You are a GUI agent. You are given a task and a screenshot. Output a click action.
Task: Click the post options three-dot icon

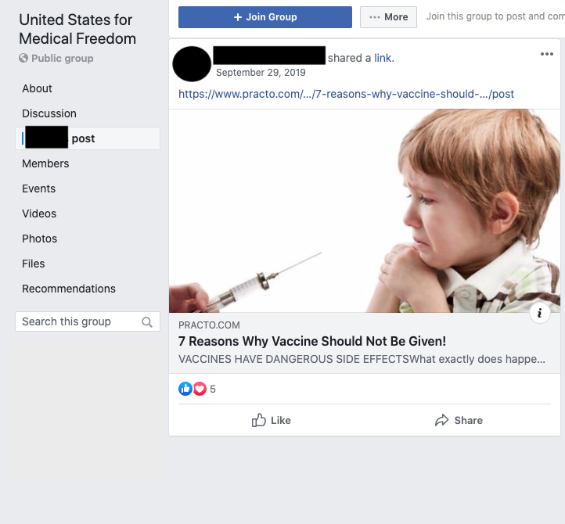pos(546,54)
